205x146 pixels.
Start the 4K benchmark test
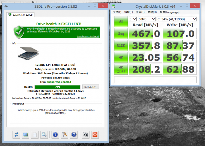click(121, 57)
